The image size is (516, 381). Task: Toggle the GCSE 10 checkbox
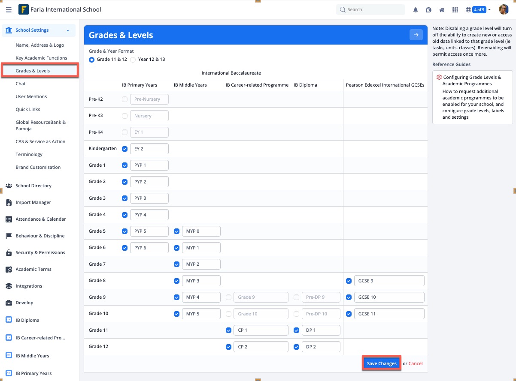click(x=349, y=297)
